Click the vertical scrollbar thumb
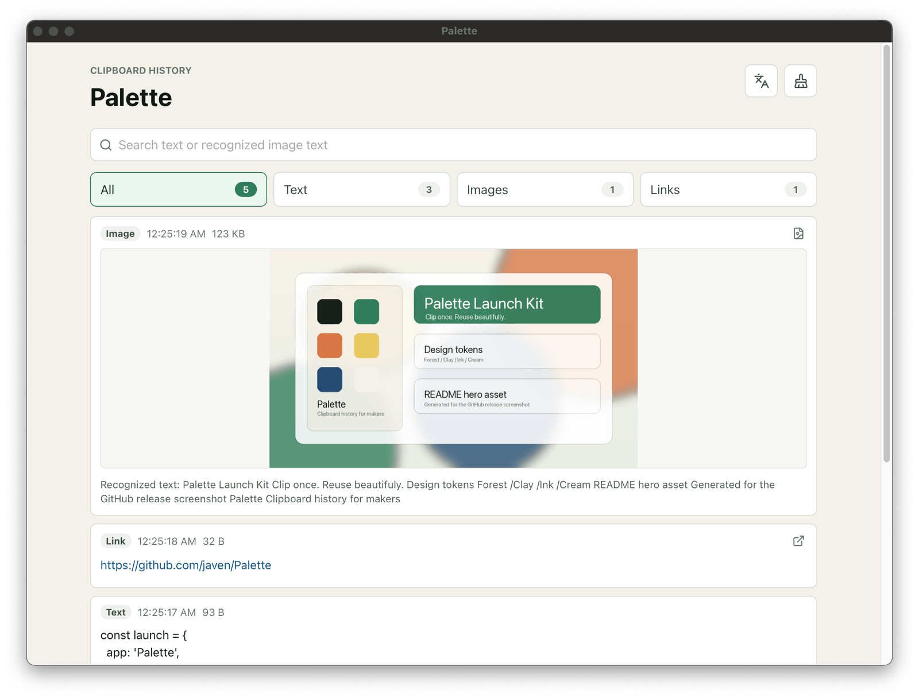Viewport: 919px width, 698px height. tap(887, 253)
